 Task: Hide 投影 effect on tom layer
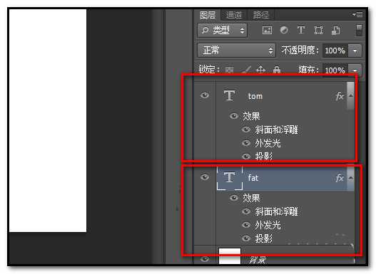pos(245,157)
